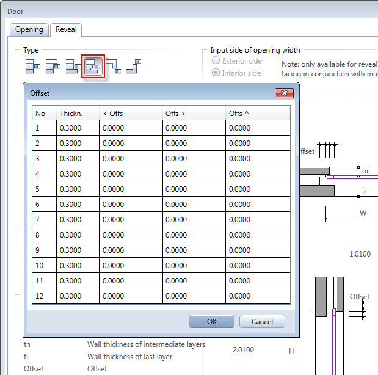
Task: Click 'Offs ^' cell in row 12
Action: pos(257,296)
